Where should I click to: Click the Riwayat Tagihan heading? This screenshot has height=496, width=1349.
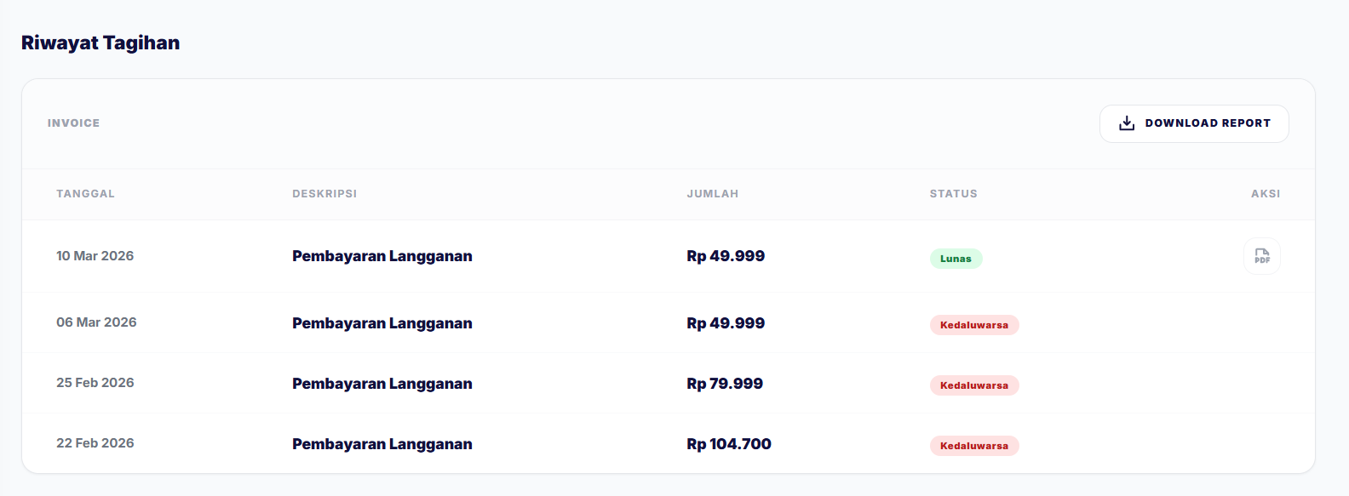tap(100, 43)
